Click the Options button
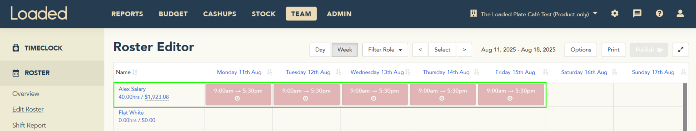 pos(581,49)
